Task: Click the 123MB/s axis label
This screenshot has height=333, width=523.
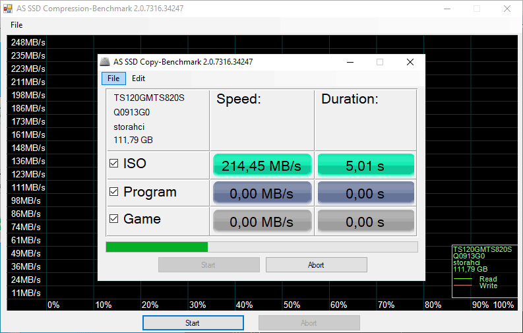Action: click(28, 174)
